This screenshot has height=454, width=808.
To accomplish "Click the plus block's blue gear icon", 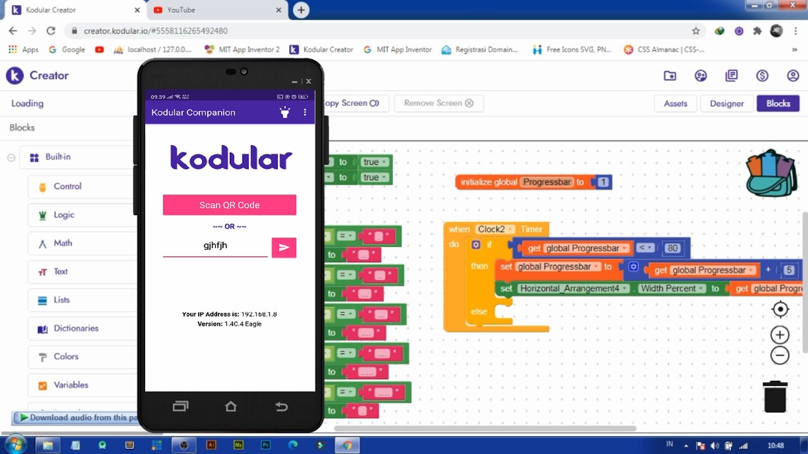I will pos(634,267).
